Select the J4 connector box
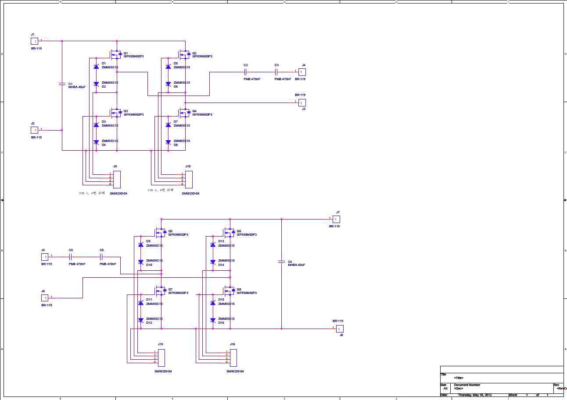Image resolution: width=567 pixels, height=400 pixels. pos(302,72)
